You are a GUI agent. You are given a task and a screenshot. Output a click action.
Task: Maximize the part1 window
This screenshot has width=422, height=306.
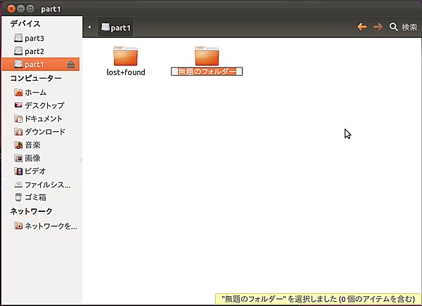click(x=30, y=9)
